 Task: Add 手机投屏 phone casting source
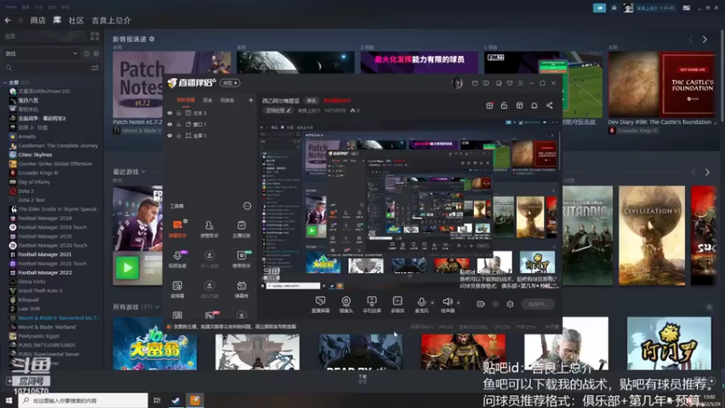tap(372, 305)
